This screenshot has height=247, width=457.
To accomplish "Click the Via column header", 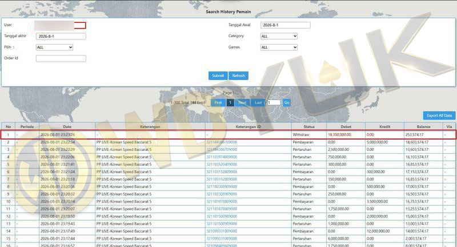I will pyautogui.click(x=449, y=126).
